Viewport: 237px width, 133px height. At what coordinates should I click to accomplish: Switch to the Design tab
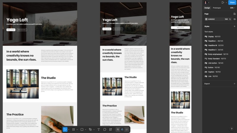[207, 8]
